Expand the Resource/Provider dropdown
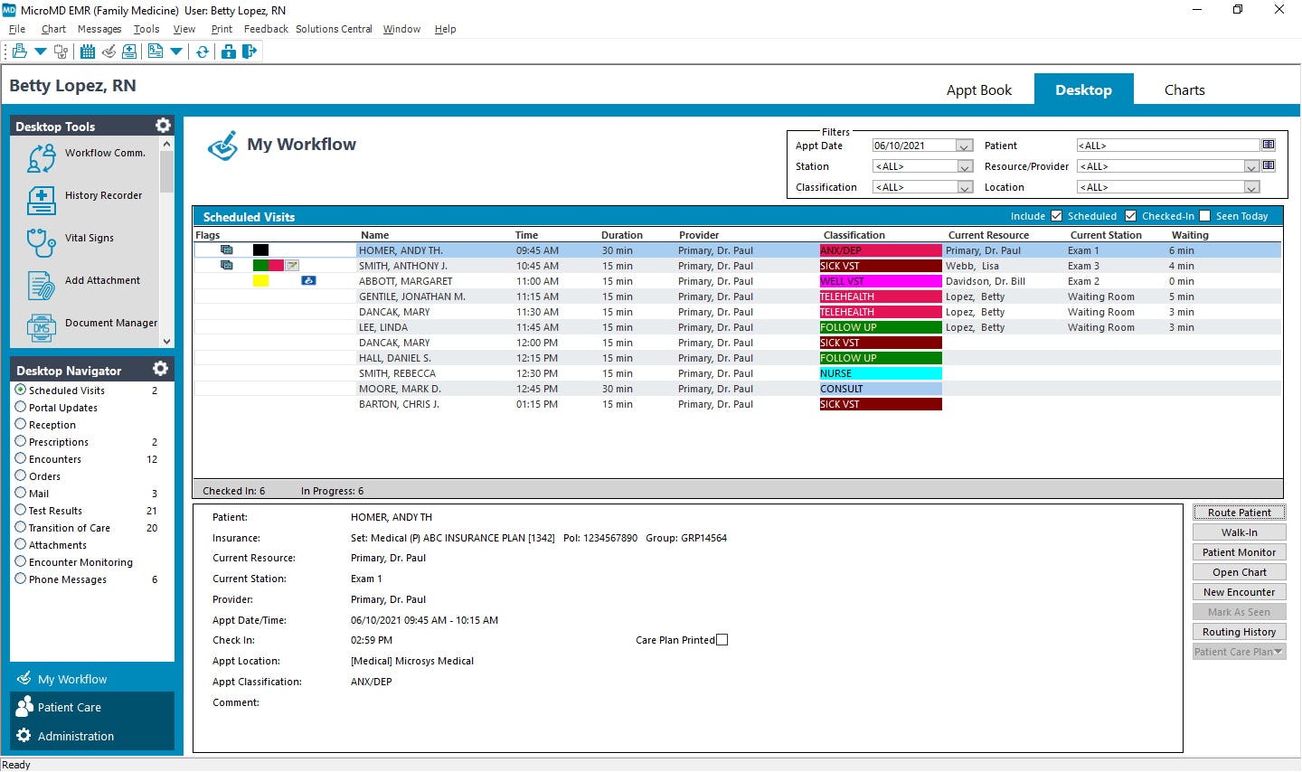Screen dimensions: 1302x772 (x=1251, y=166)
